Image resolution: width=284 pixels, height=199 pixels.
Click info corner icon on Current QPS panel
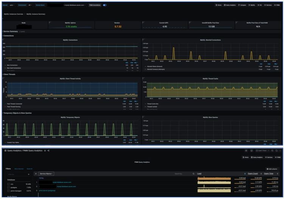tap(143, 22)
